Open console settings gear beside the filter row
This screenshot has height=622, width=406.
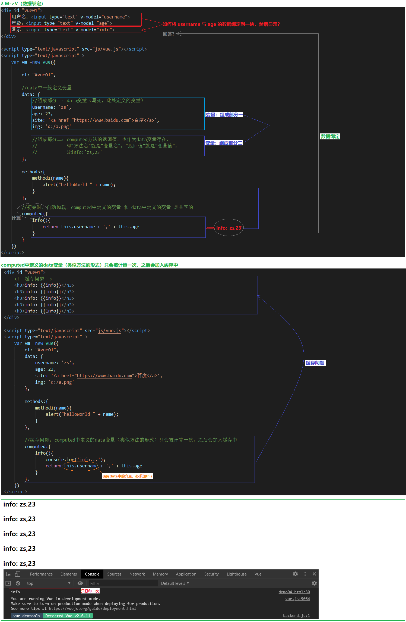314,583
